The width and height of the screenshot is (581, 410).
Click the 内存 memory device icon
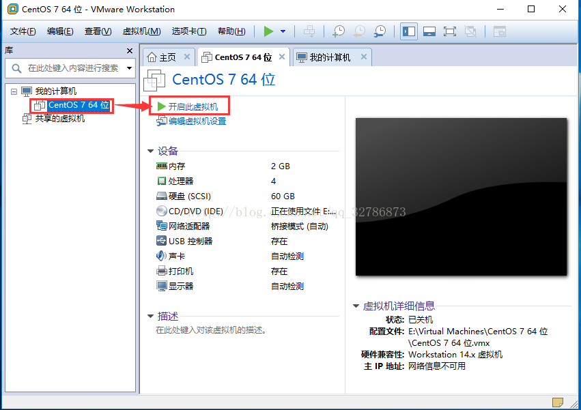162,166
